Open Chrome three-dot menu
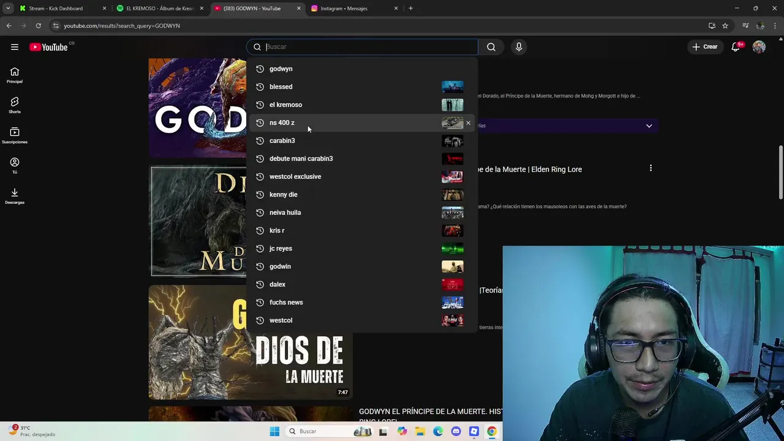Screen dimensions: 784x441 point(775,26)
